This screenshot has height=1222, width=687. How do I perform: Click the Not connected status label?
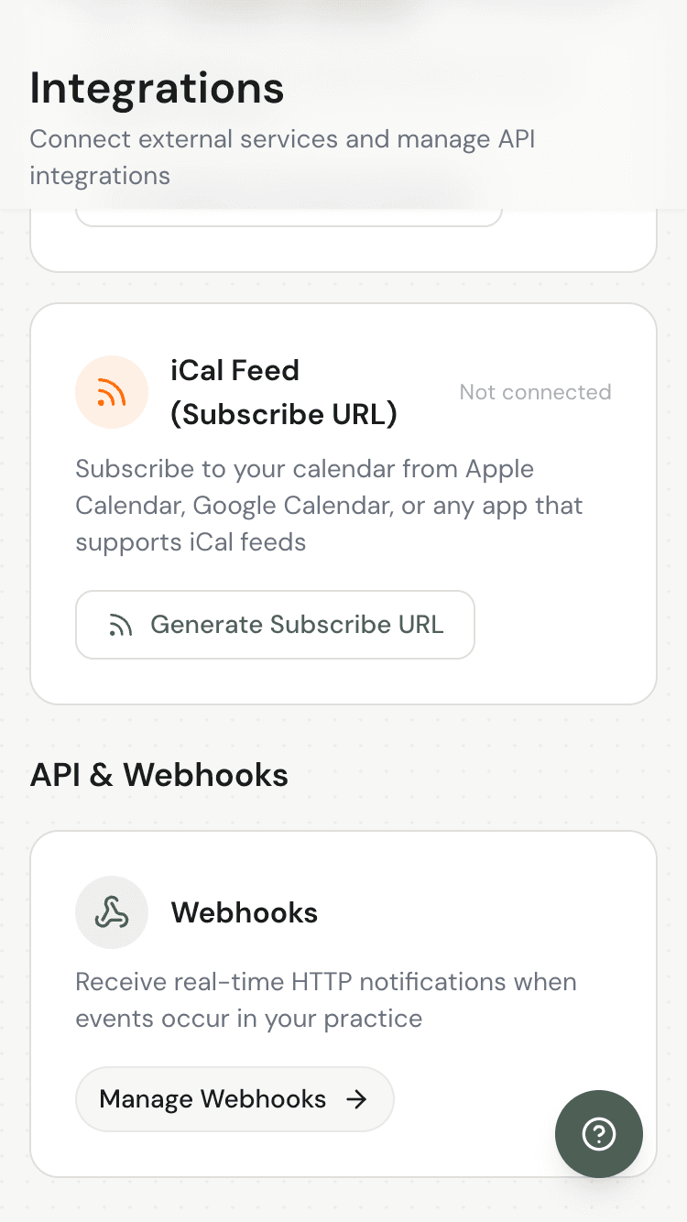point(535,391)
